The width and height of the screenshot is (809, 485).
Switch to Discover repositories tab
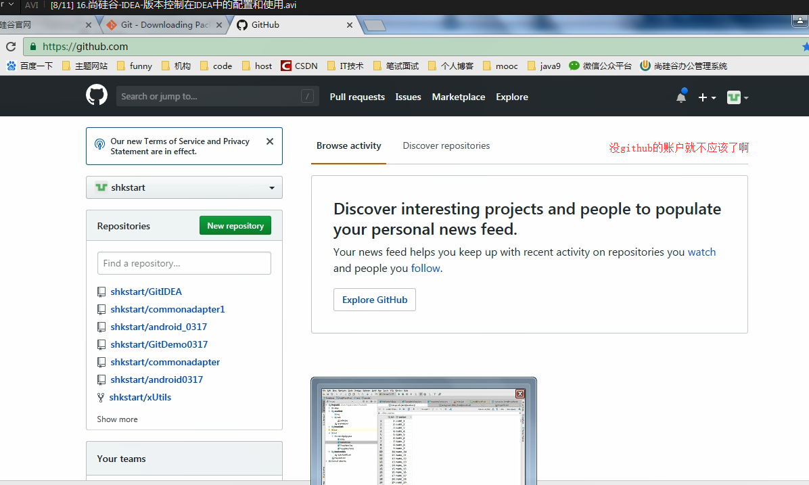tap(446, 145)
